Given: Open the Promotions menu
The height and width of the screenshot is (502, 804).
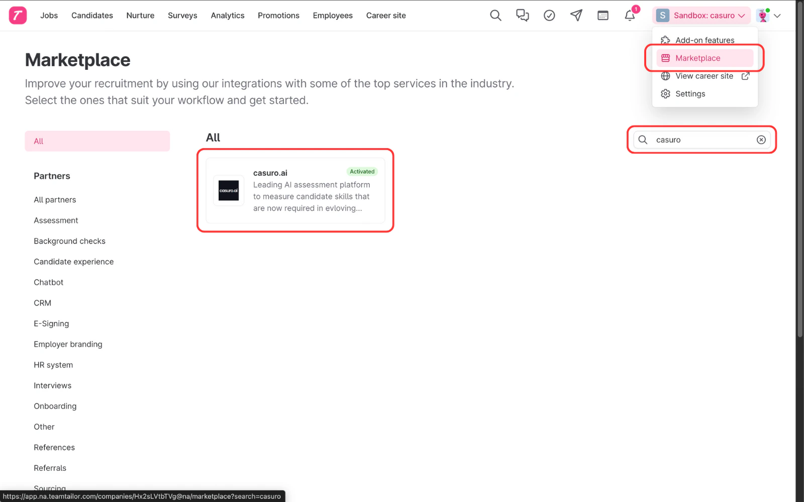Looking at the screenshot, I should [278, 16].
